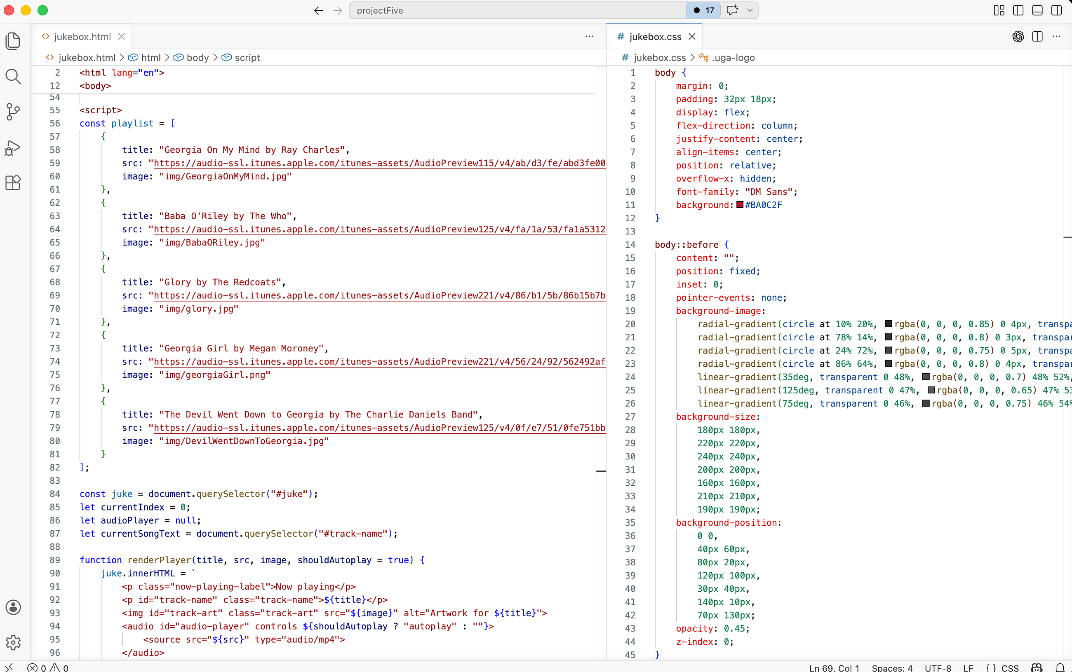
Task: Open the Customize Layout icon
Action: pyautogui.click(x=999, y=10)
